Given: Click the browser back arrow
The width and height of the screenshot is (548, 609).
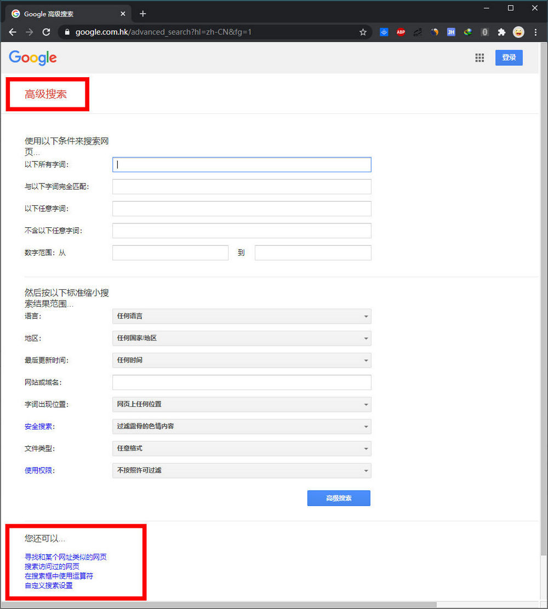Looking at the screenshot, I should click(13, 32).
